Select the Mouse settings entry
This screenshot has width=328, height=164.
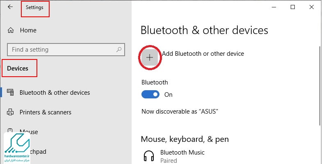pyautogui.click(x=29, y=132)
